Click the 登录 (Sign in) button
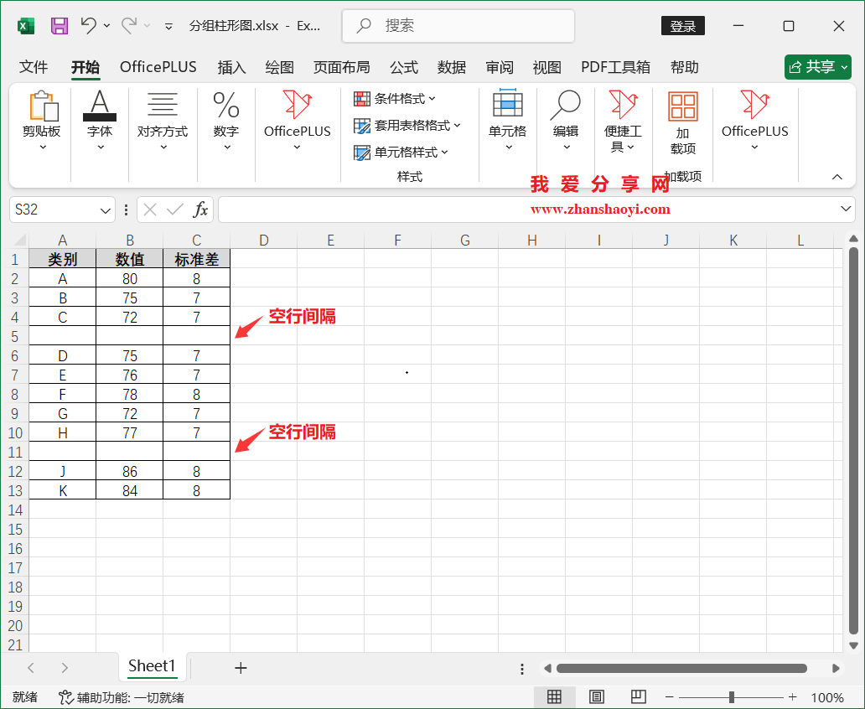The width and height of the screenshot is (865, 709). coord(682,25)
